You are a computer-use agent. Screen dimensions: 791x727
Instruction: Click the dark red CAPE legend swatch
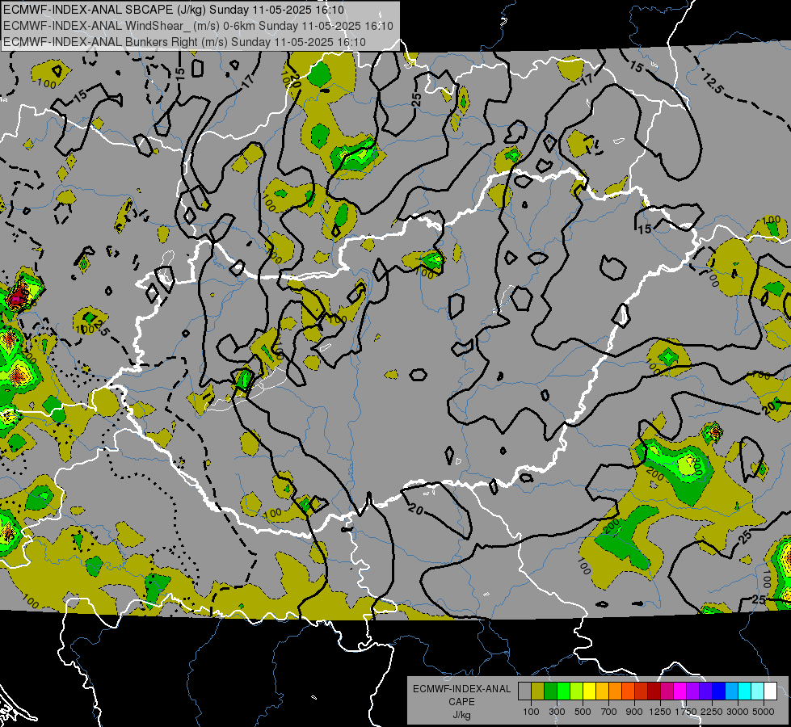click(x=654, y=691)
